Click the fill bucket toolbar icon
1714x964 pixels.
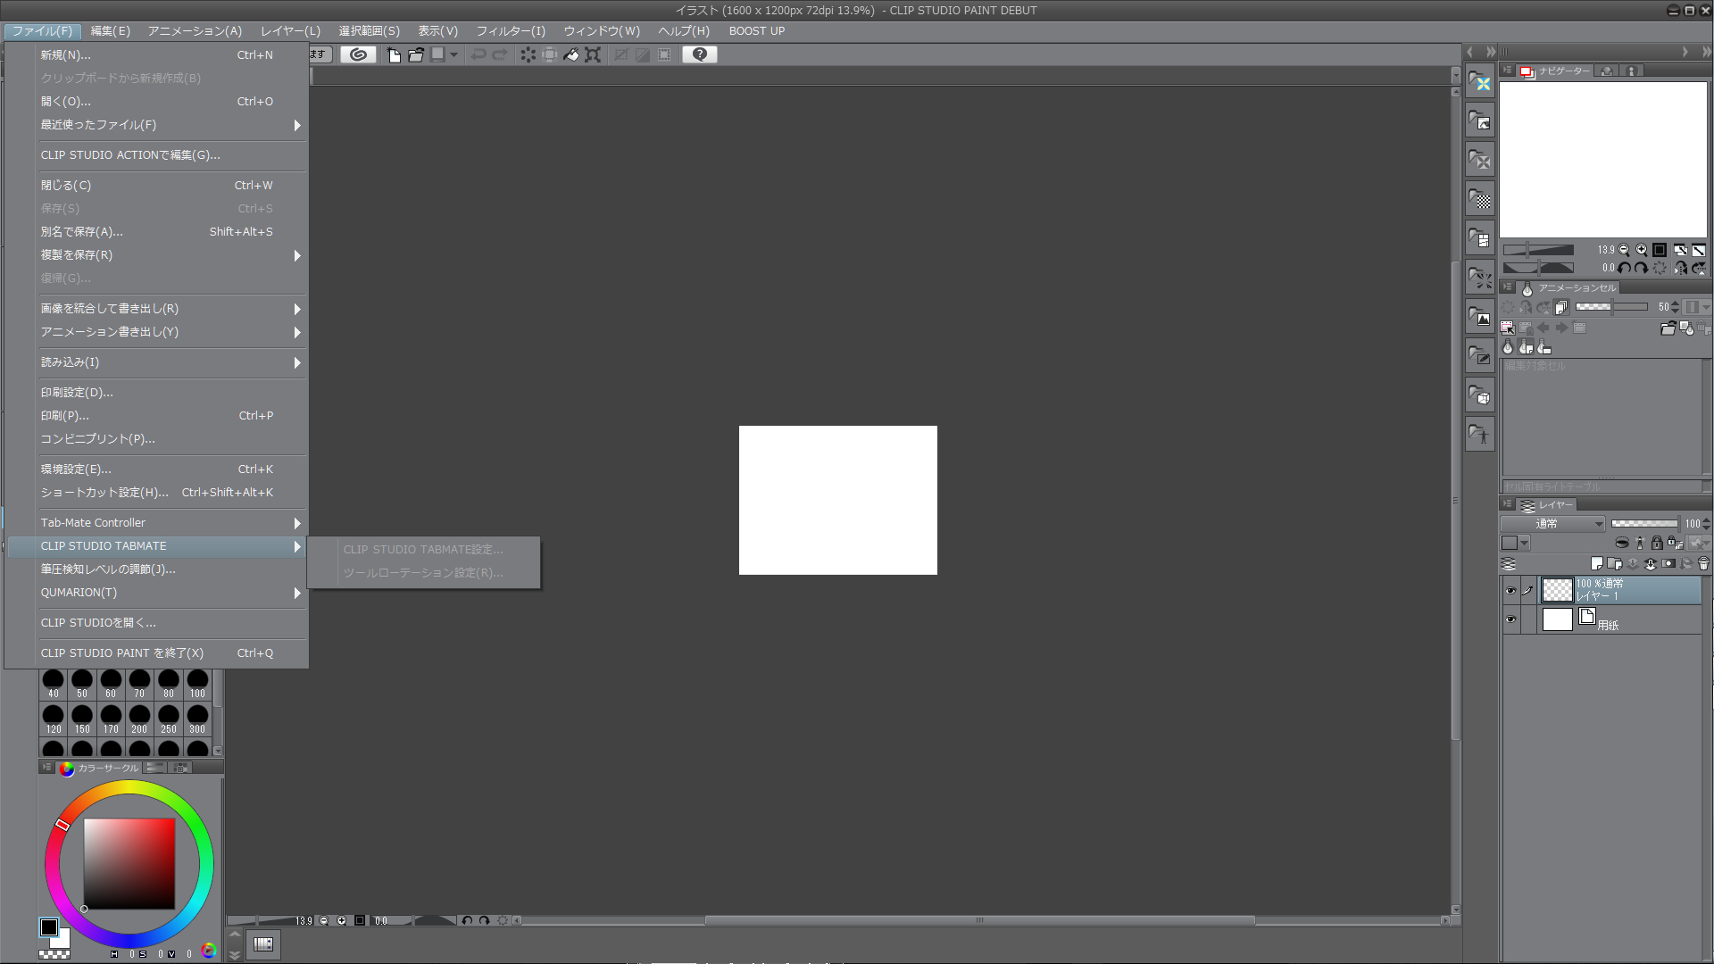click(570, 54)
